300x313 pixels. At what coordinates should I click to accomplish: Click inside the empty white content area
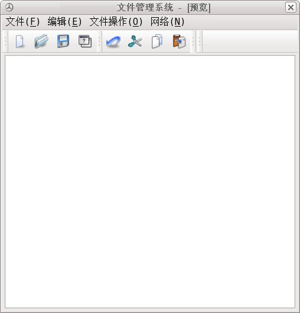(150, 182)
